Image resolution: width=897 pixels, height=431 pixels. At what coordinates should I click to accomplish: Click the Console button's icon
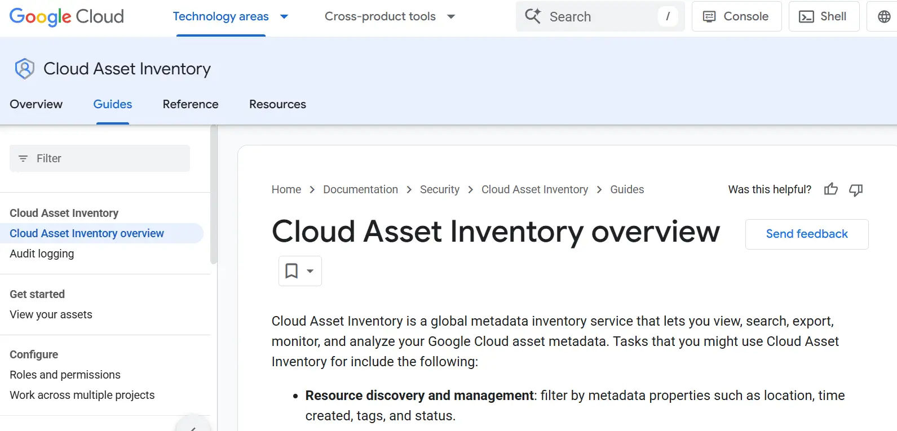coord(709,16)
